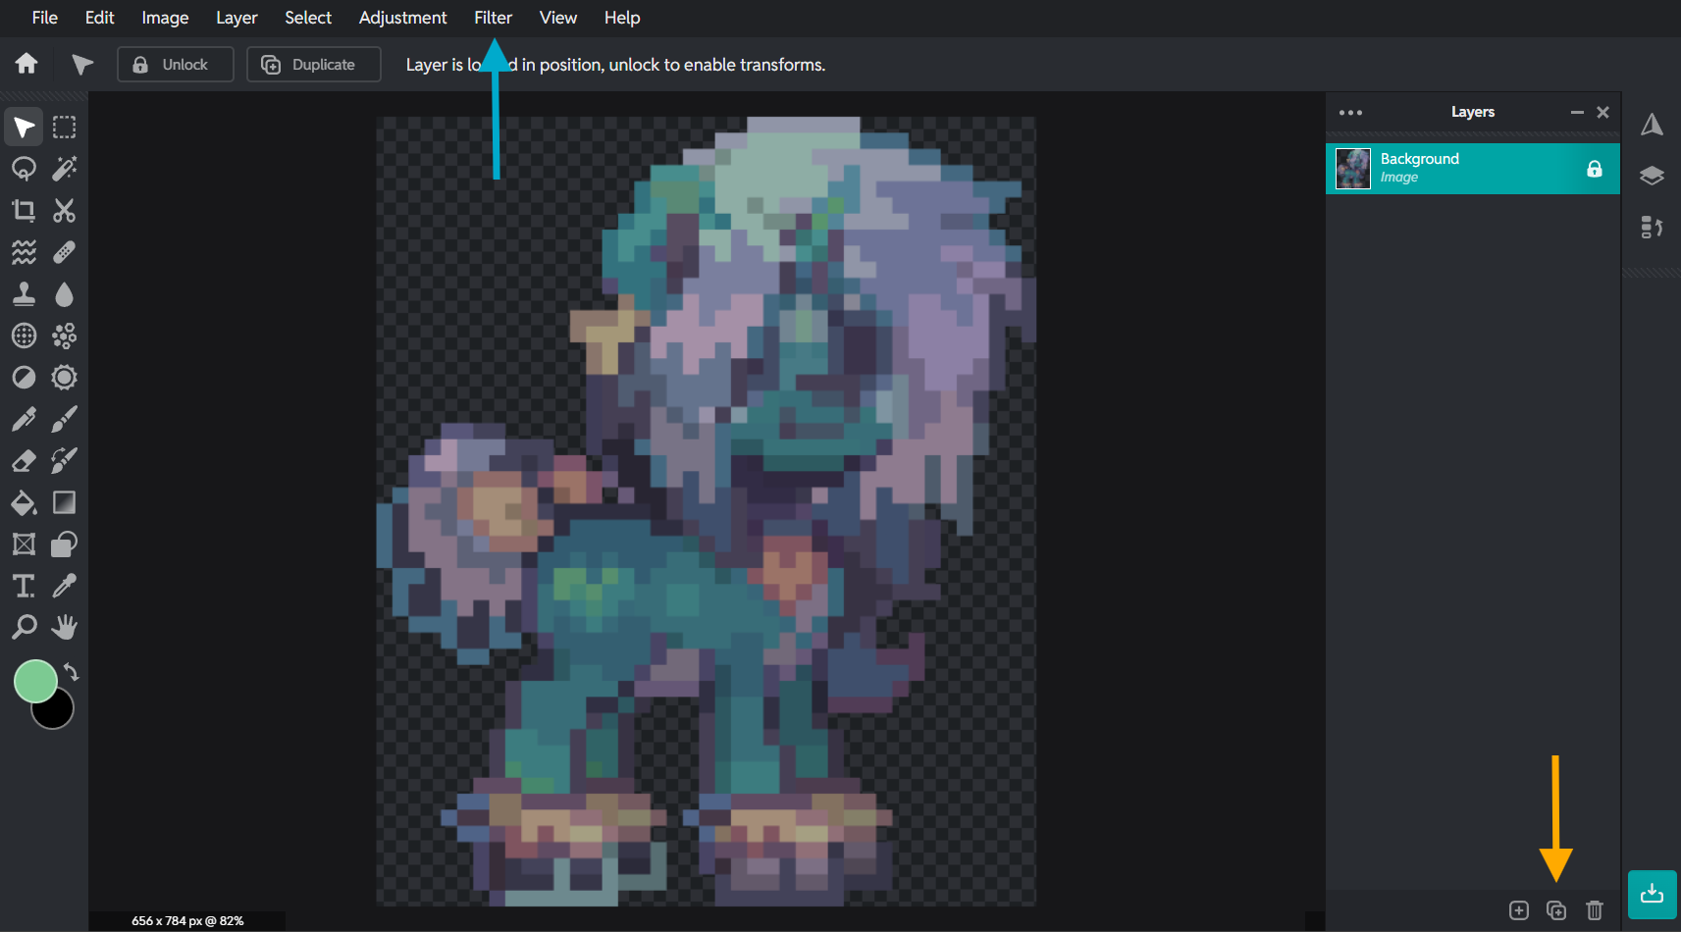1681x932 pixels.
Task: Select the Pen drawing tool
Action: point(24,419)
